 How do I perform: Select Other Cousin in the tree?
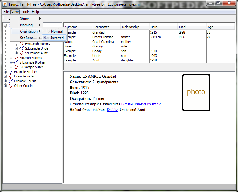pyautogui.click(x=23, y=86)
